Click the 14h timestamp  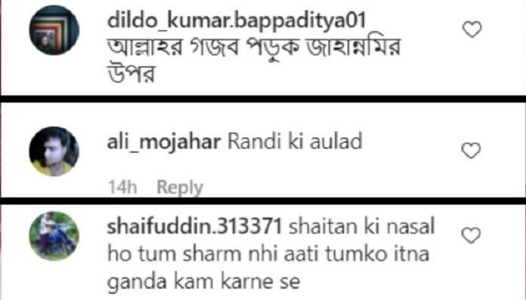(x=122, y=187)
